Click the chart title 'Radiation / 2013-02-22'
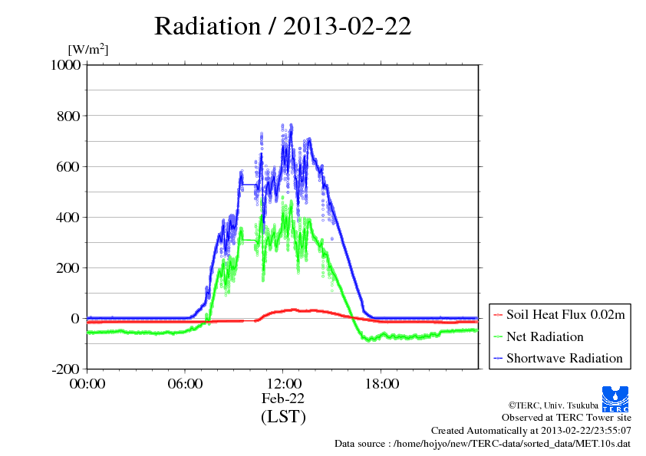This screenshot has height=456, width=646. [x=282, y=26]
